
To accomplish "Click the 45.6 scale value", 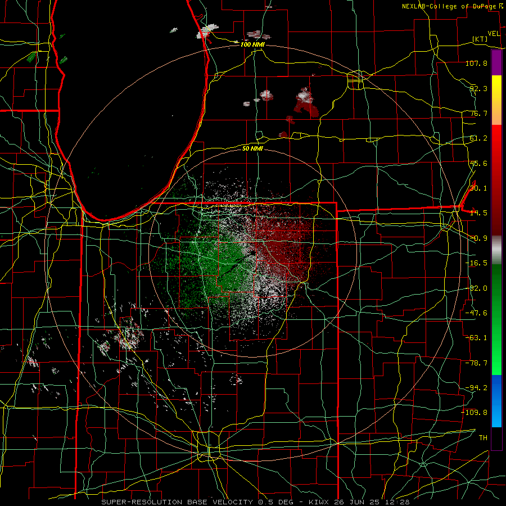I will pyautogui.click(x=478, y=163).
